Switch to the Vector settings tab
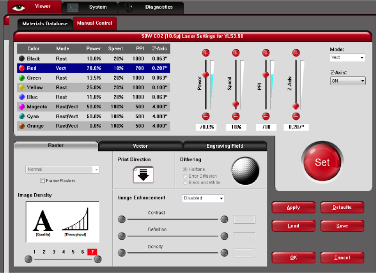 click(x=140, y=146)
